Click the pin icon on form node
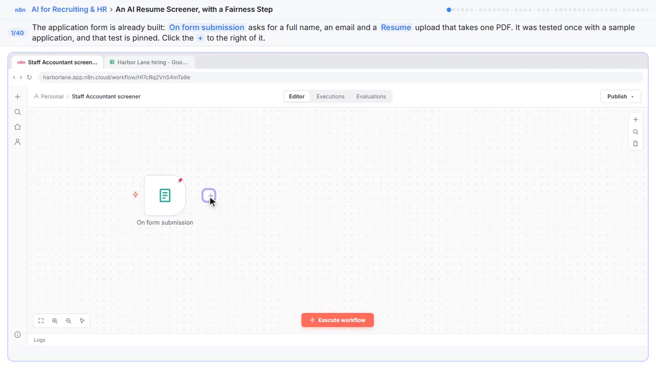Image resolution: width=656 pixels, height=369 pixels. coord(180,180)
